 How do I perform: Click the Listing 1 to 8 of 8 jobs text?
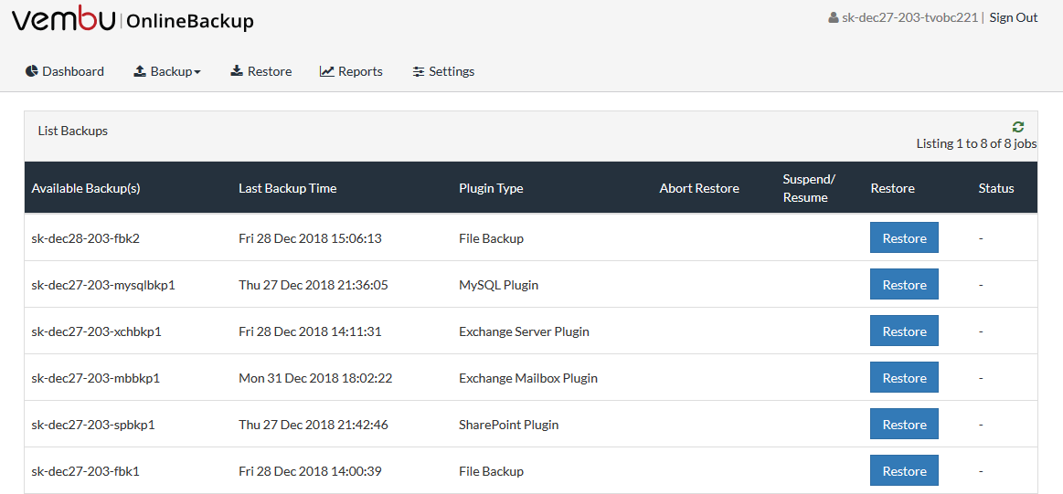(x=976, y=143)
